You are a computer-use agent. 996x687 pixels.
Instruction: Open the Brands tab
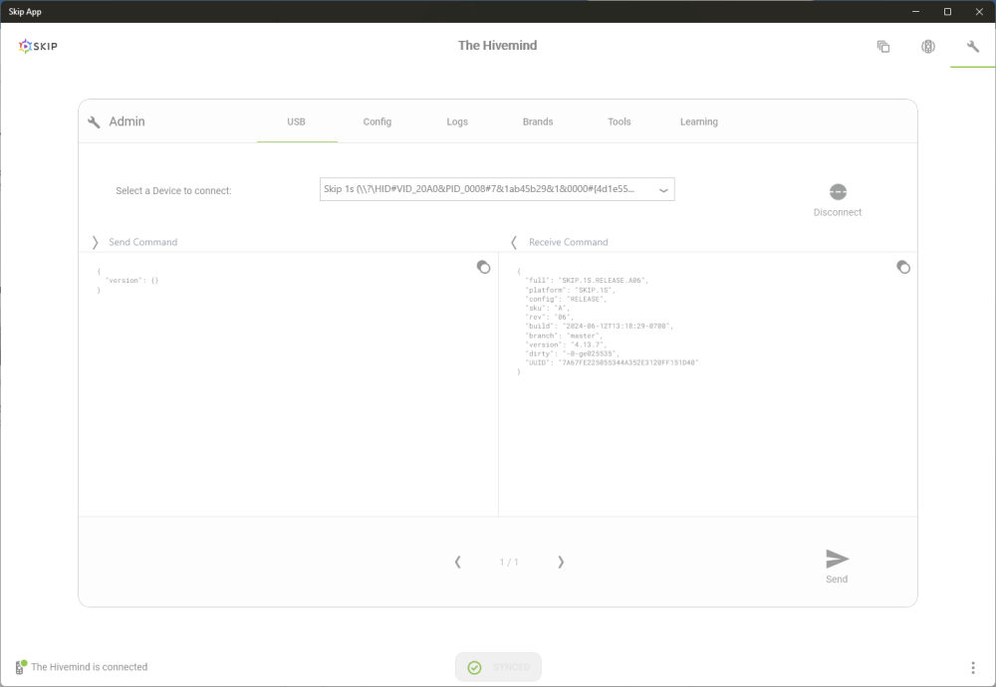click(x=538, y=121)
